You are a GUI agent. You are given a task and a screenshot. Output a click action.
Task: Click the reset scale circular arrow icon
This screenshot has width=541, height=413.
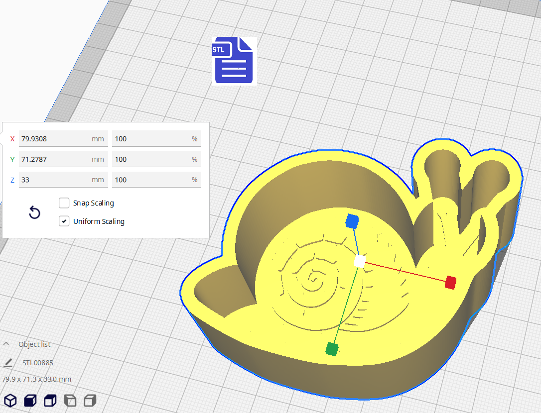(x=34, y=212)
